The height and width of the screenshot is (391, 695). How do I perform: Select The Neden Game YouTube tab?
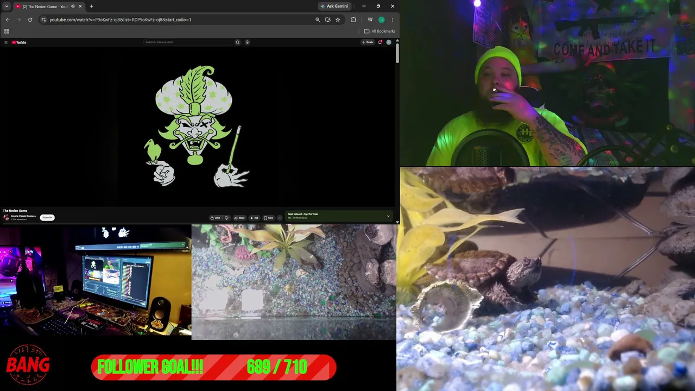48,7
